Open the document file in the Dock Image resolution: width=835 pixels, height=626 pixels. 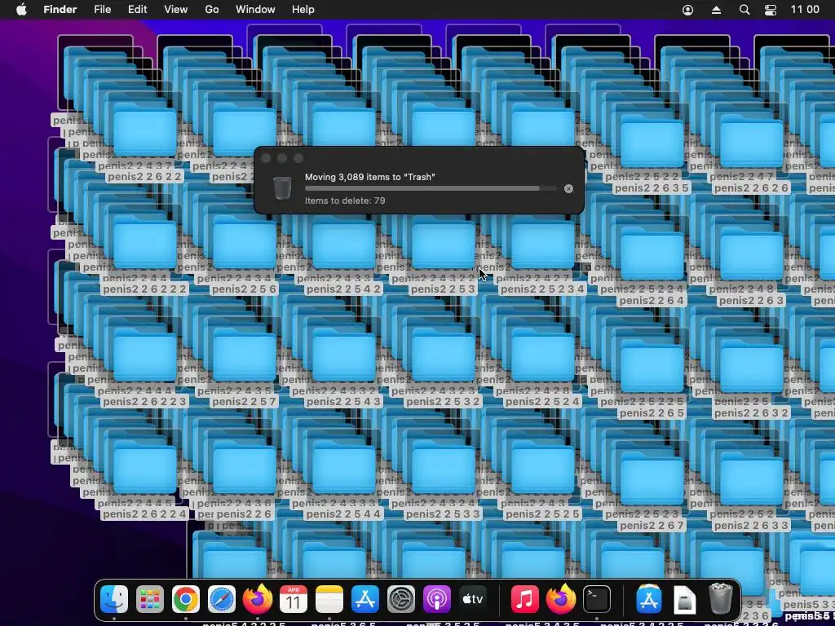(x=684, y=599)
